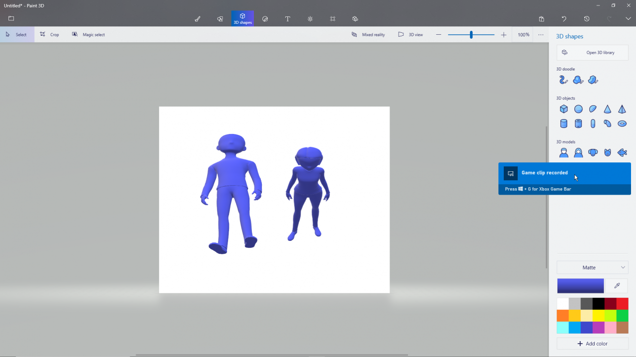
Task: Open the Stickers tool
Action: pos(265,19)
